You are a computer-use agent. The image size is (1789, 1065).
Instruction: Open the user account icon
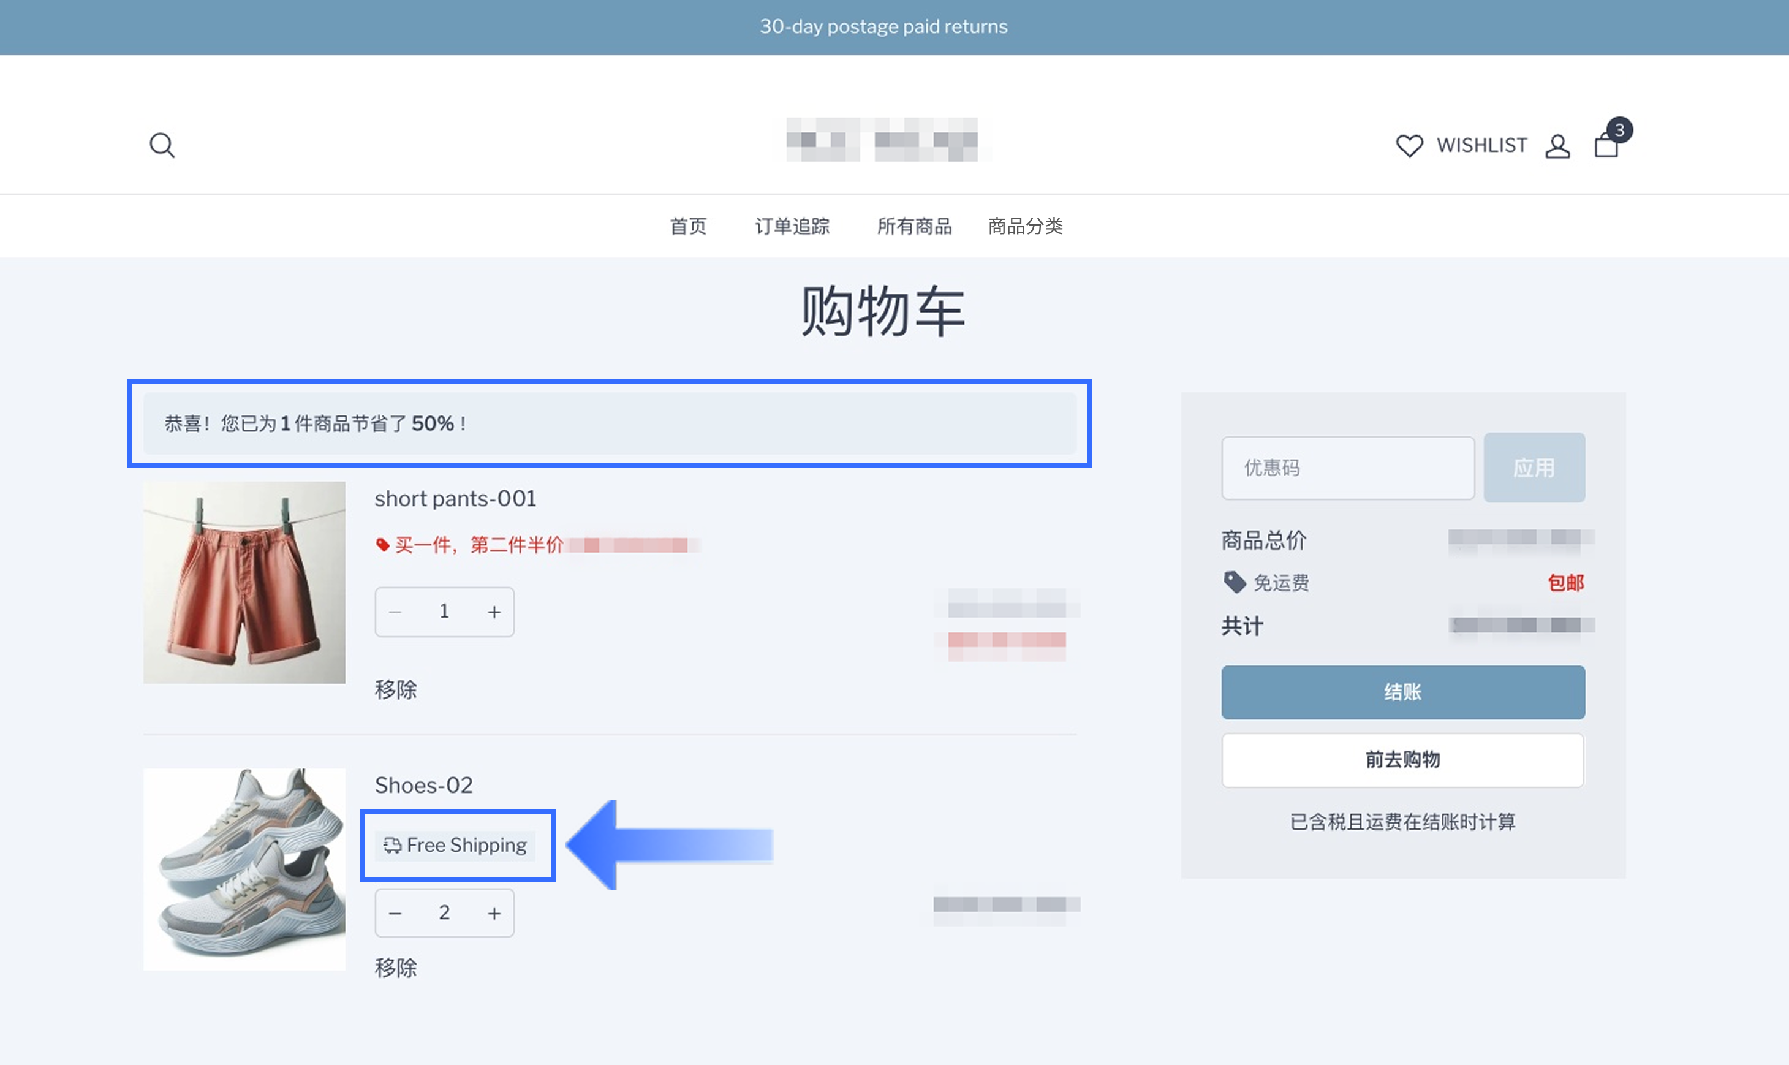coord(1557,146)
